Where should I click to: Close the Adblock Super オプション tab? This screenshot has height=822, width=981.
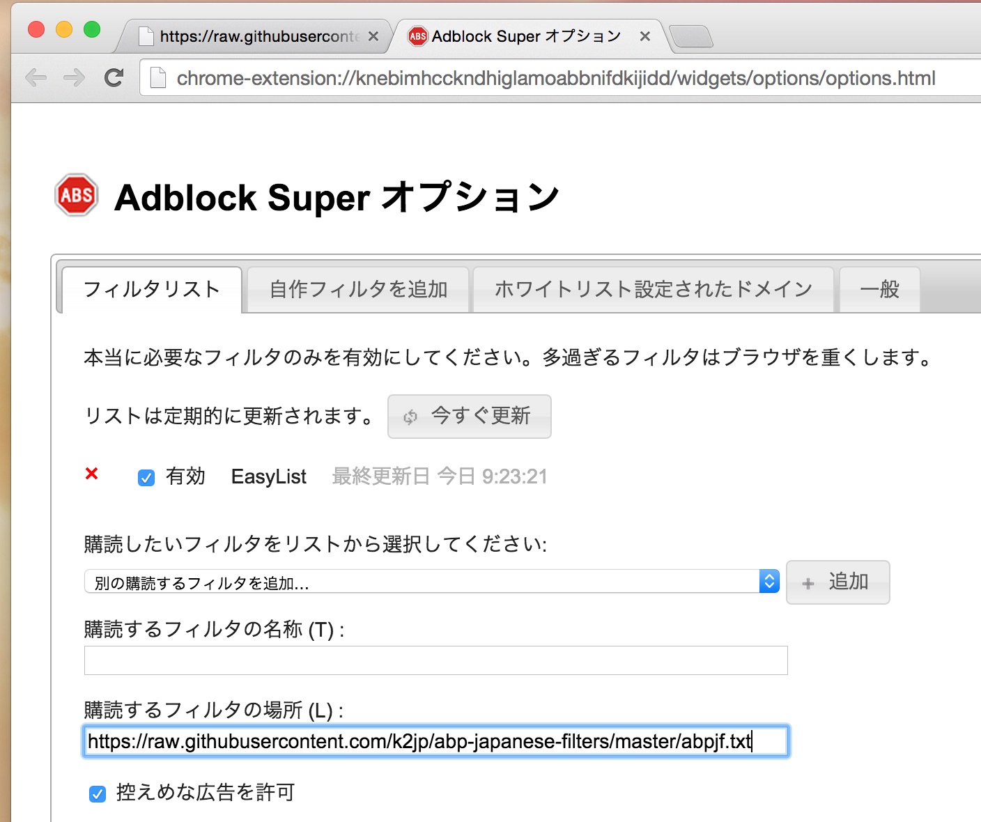click(x=645, y=36)
